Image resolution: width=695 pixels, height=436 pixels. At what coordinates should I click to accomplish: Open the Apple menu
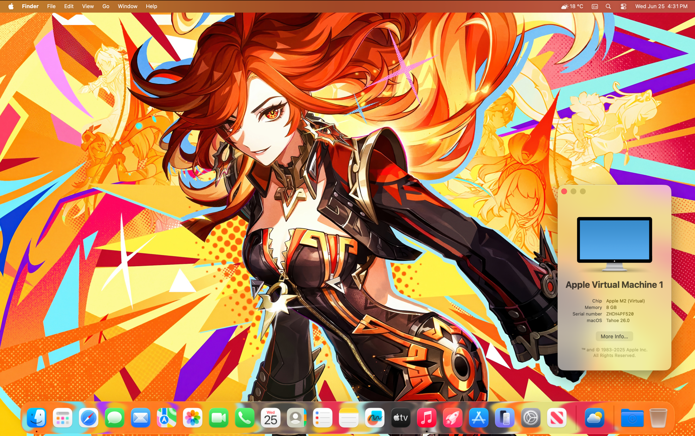pyautogui.click(x=11, y=6)
